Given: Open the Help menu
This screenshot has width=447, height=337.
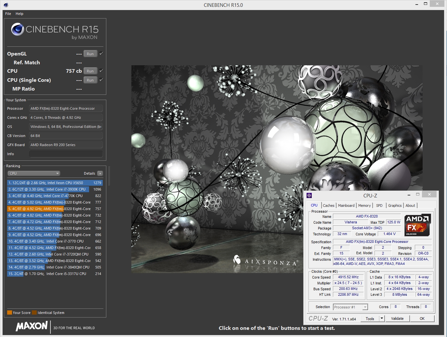Looking at the screenshot, I should (x=20, y=14).
